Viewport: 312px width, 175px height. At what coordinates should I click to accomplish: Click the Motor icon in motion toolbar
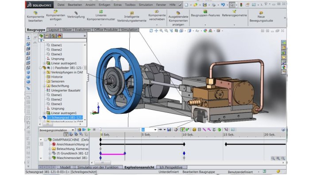pyautogui.click(x=194, y=130)
